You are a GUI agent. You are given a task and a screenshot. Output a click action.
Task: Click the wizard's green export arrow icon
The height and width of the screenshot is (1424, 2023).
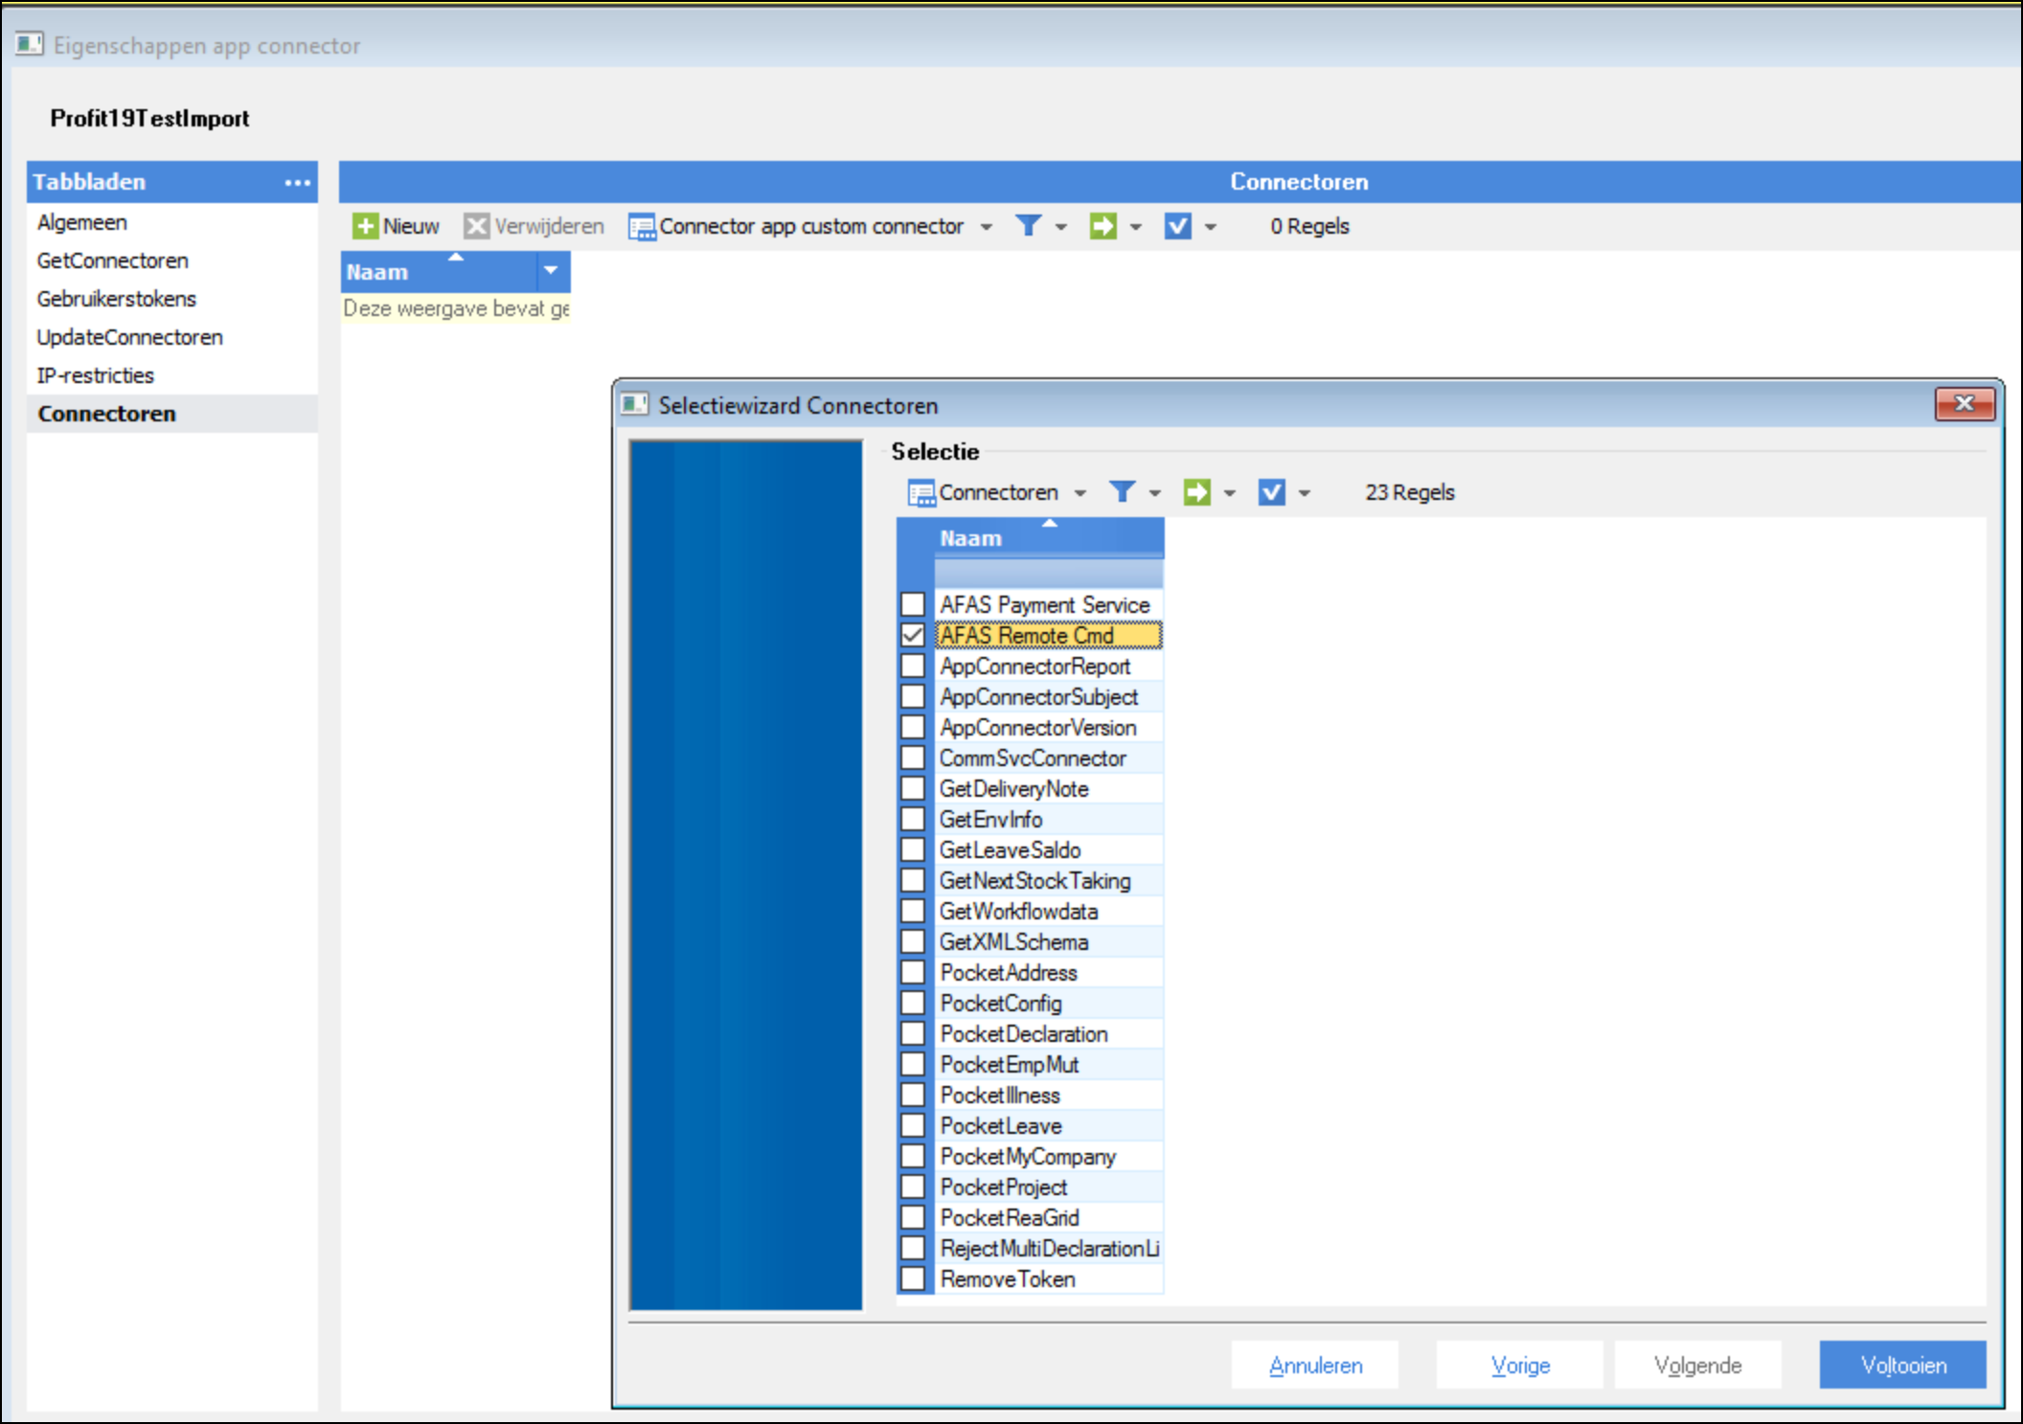[1196, 492]
